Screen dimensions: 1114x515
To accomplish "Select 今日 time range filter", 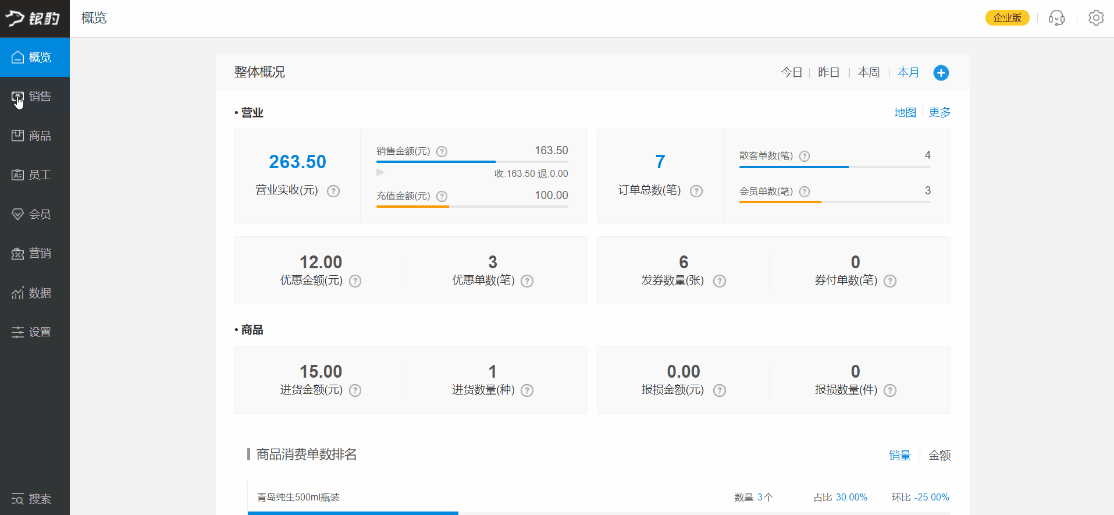I will [791, 72].
